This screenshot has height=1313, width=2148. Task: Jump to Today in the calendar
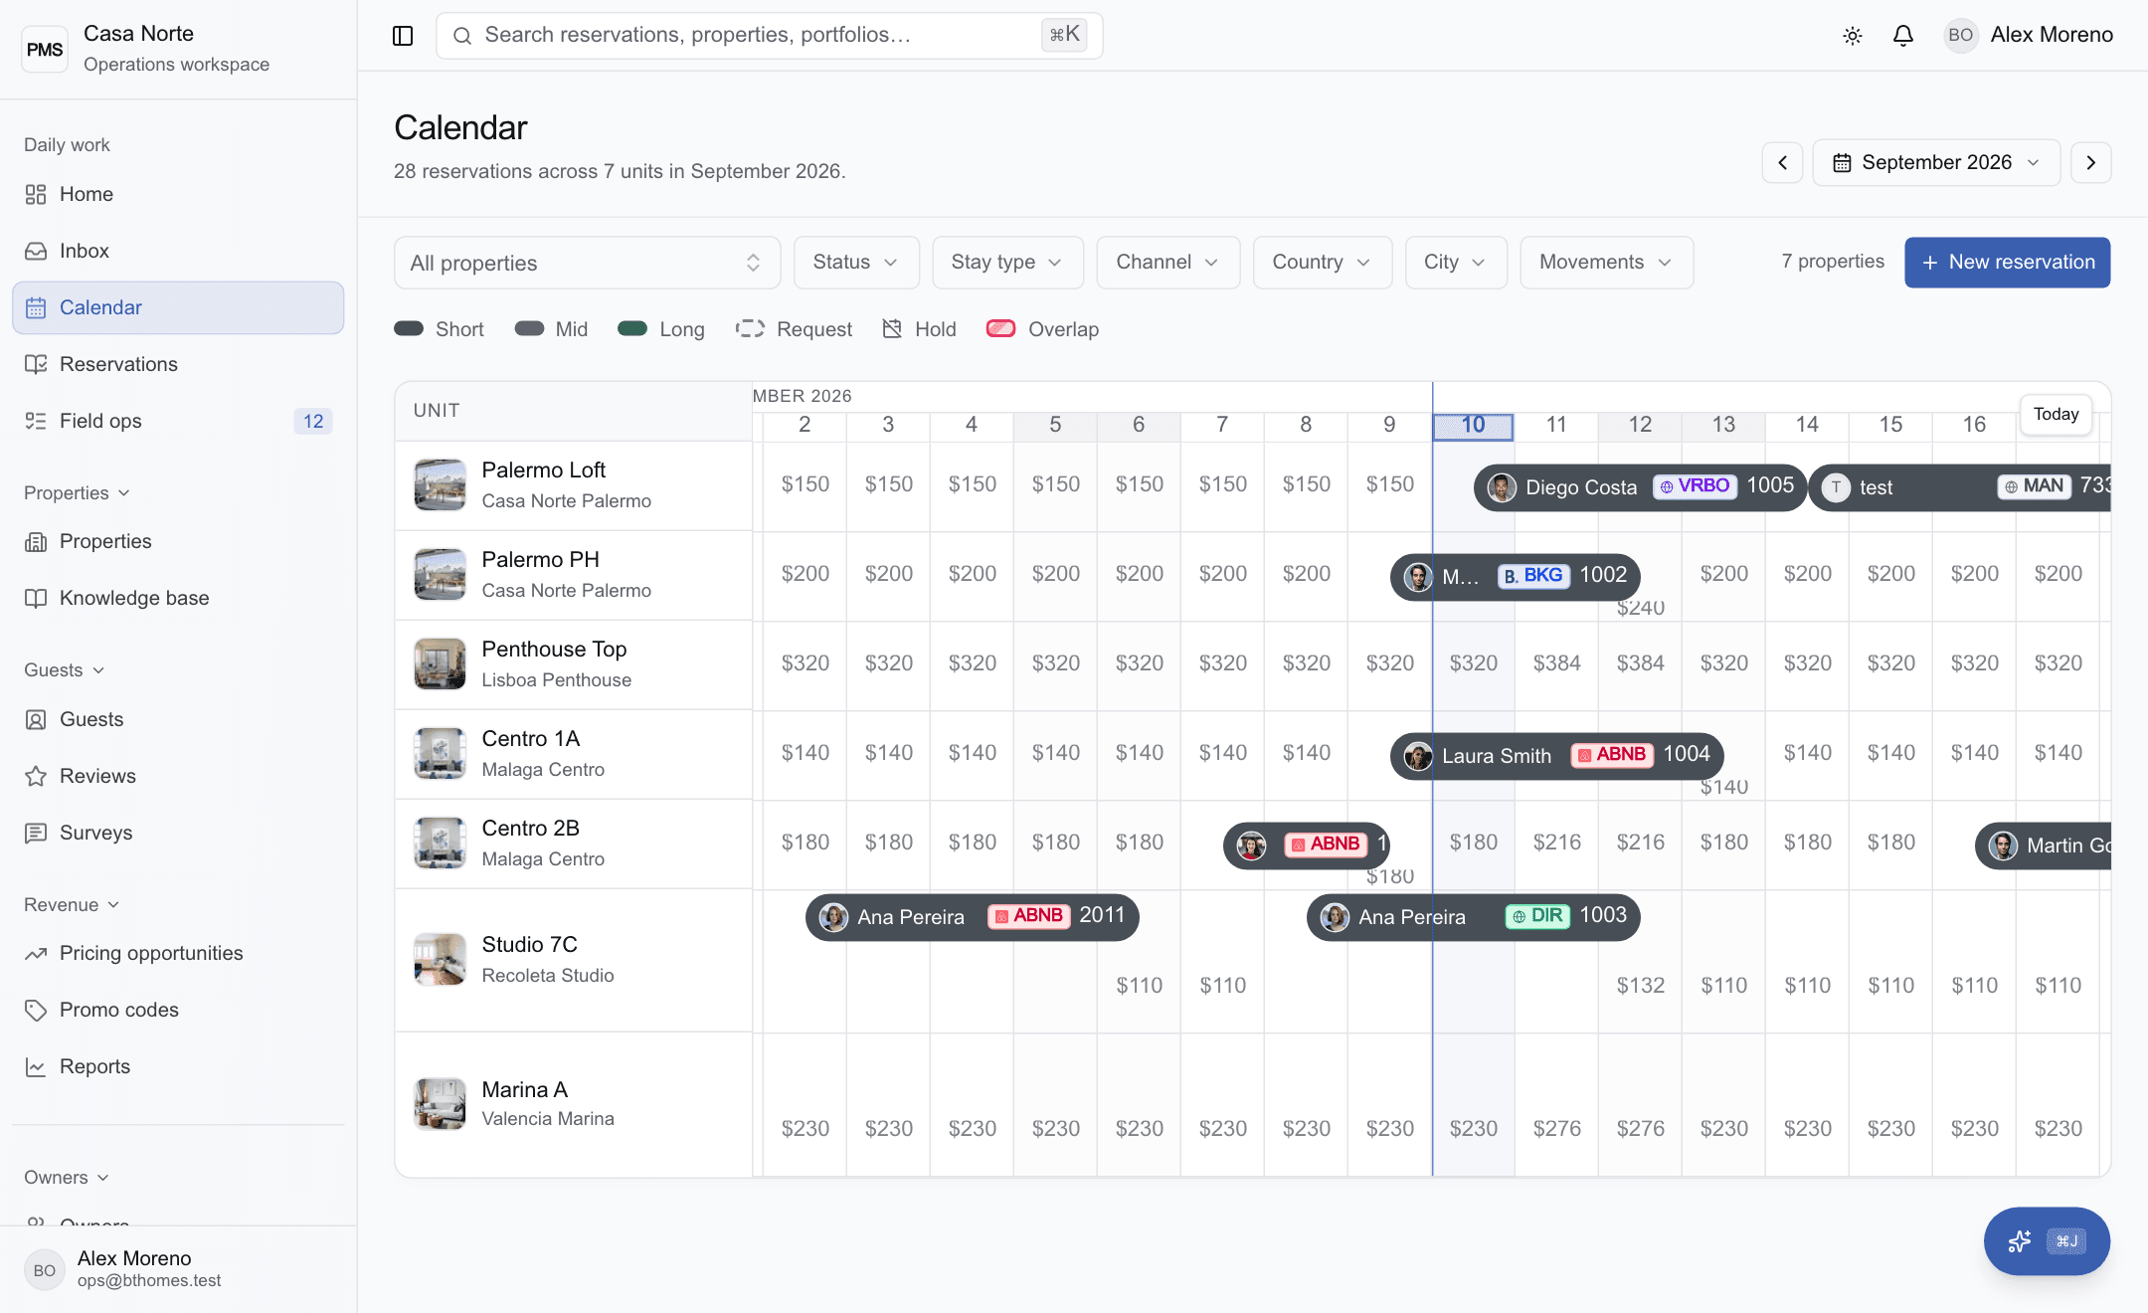coord(2056,414)
